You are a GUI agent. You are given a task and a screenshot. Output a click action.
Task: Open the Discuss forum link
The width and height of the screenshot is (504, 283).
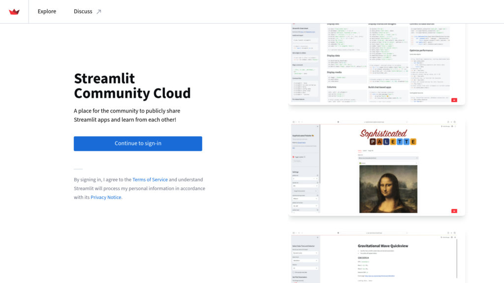coord(83,11)
